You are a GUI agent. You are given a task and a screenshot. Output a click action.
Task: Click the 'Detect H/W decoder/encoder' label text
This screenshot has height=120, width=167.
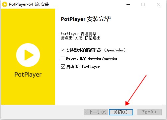coord(92,58)
